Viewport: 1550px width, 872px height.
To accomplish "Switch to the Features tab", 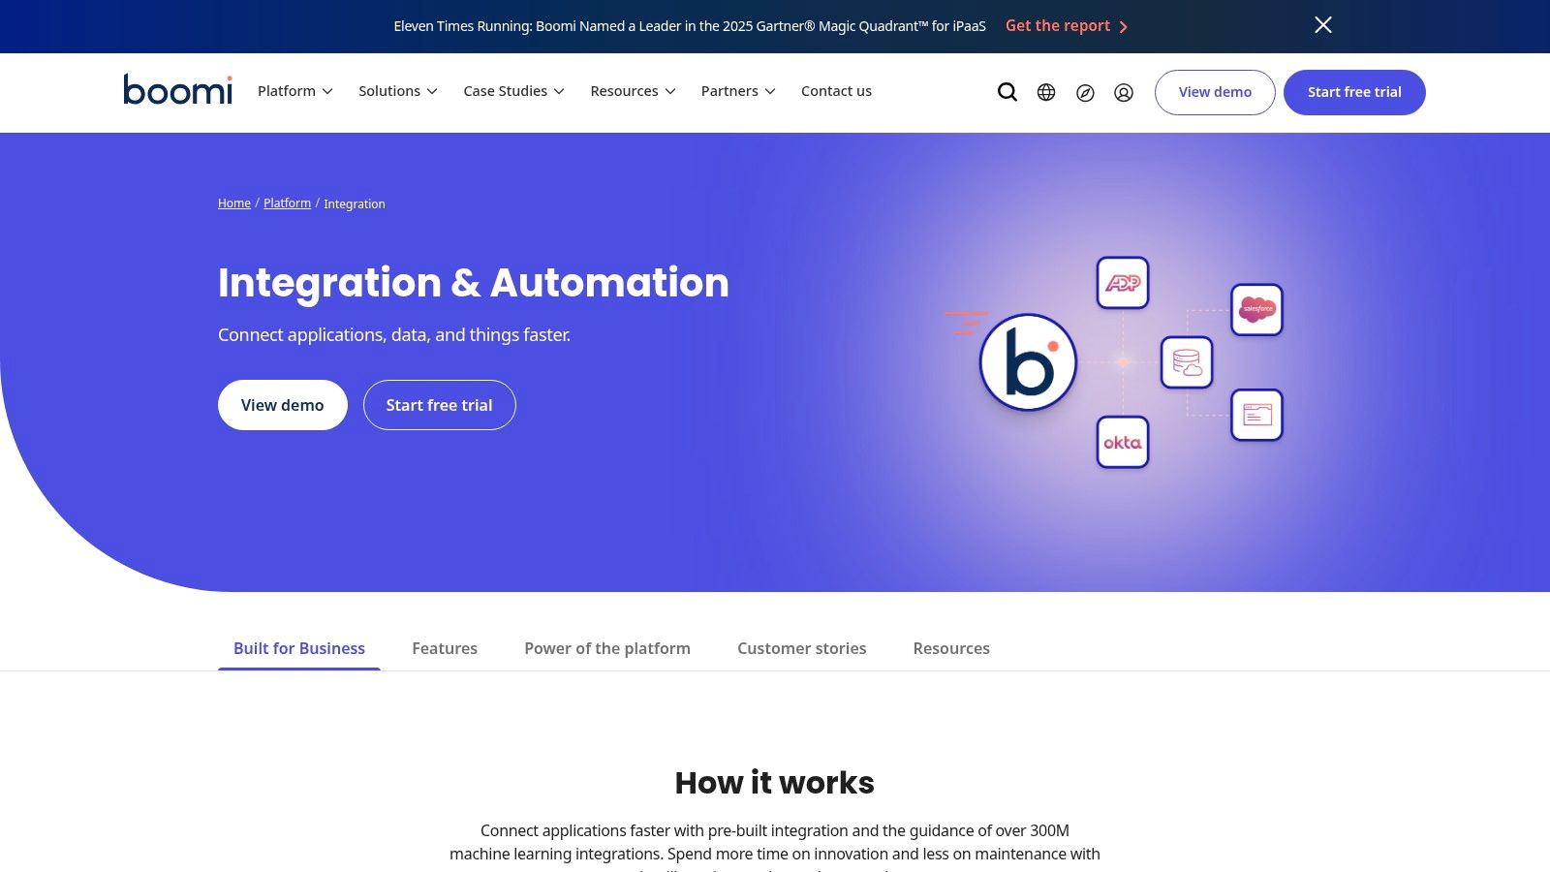I will point(445,648).
